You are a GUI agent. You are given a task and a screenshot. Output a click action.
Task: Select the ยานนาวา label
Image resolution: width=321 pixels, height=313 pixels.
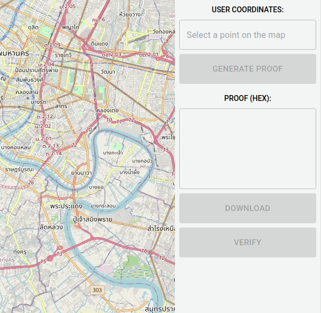point(81,173)
